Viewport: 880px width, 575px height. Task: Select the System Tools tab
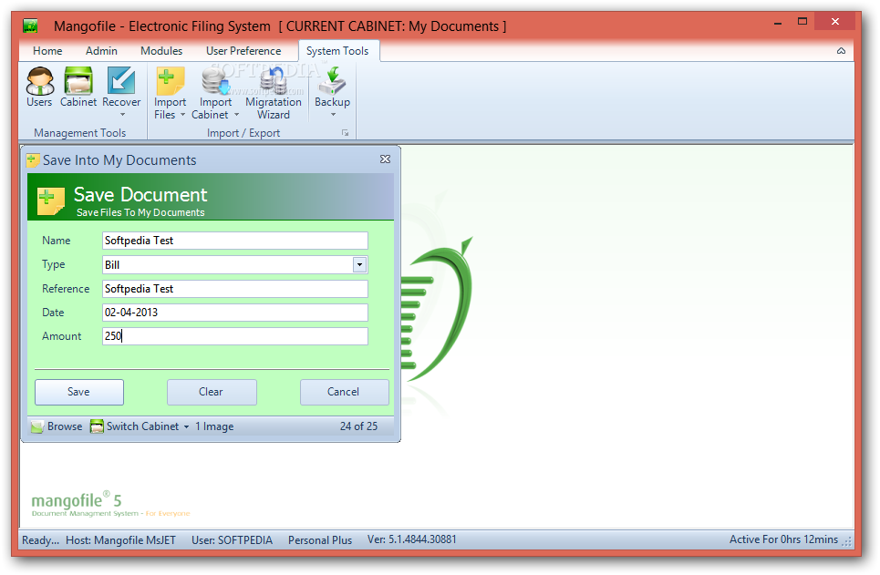click(x=337, y=51)
